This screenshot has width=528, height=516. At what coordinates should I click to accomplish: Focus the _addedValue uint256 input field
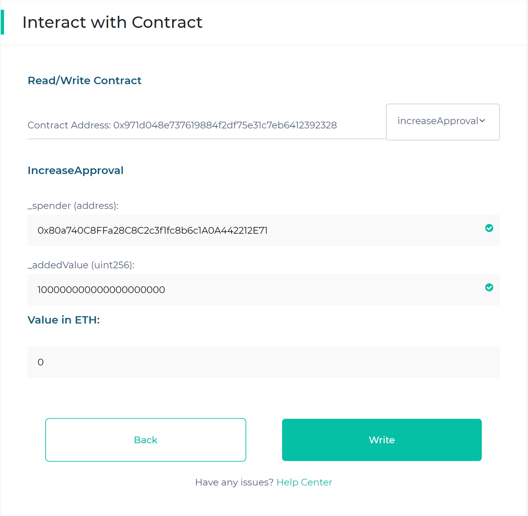point(264,290)
